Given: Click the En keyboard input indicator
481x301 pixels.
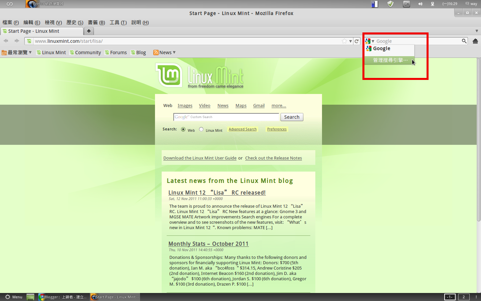Looking at the screenshot, I should (406, 4).
